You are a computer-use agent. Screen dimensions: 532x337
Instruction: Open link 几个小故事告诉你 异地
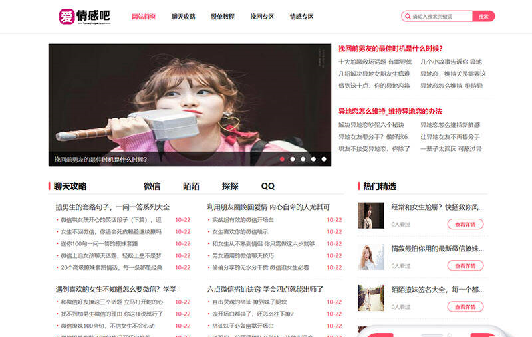[451, 62]
